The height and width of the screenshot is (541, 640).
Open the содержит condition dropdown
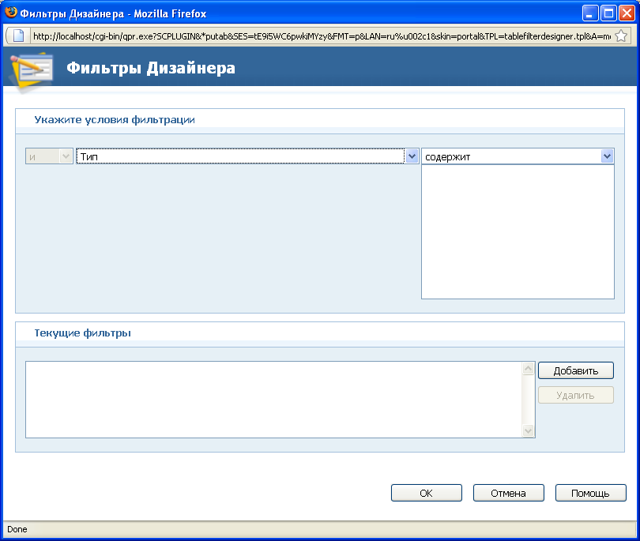tap(518, 156)
